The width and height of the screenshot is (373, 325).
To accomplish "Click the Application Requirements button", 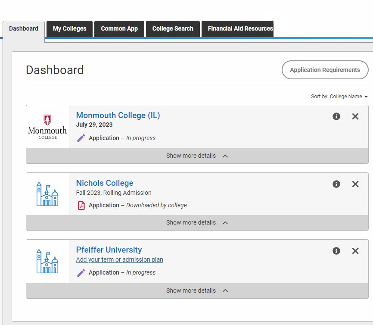I will (x=325, y=70).
